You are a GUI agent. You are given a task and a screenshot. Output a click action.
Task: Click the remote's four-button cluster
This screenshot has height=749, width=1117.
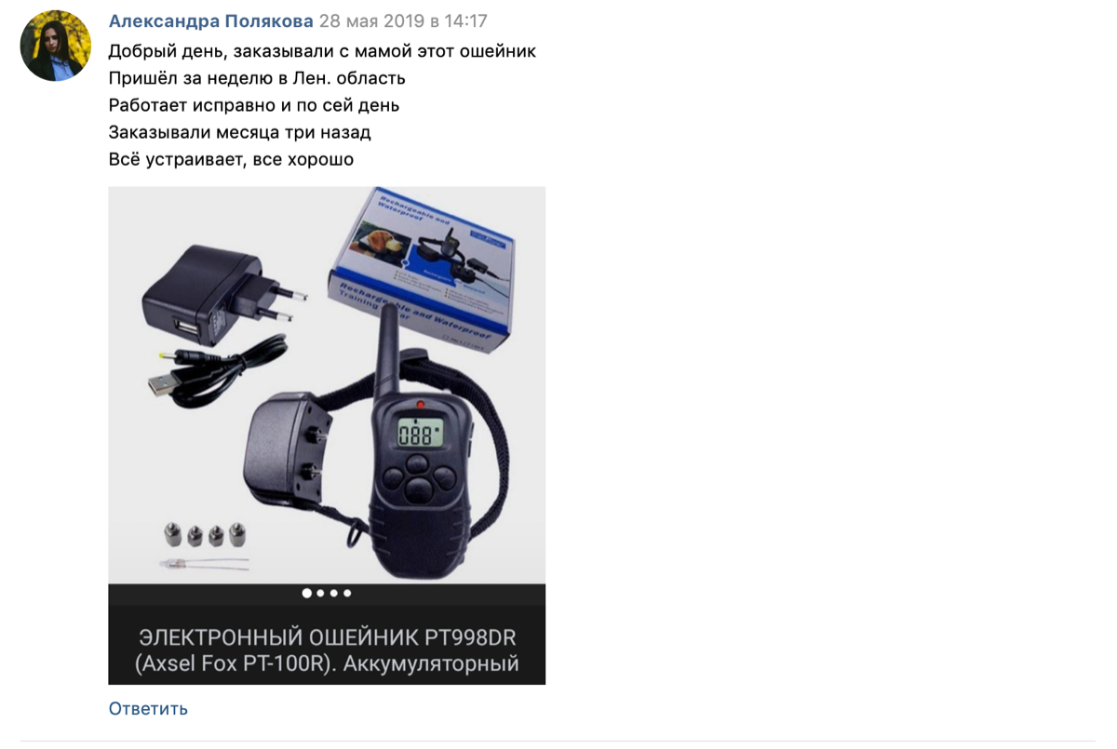[419, 477]
